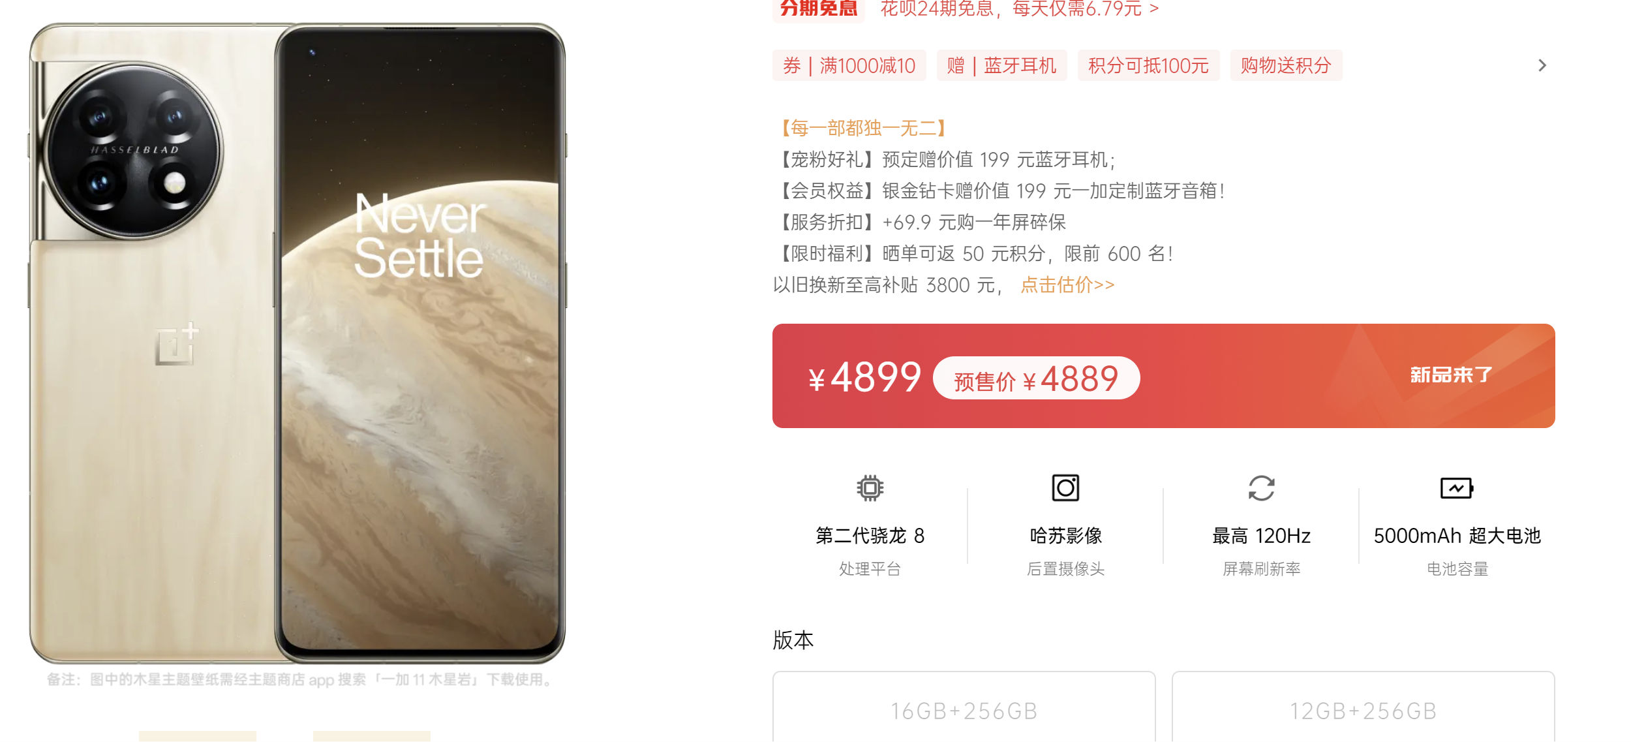Click the OnePlus logo on the phone back
This screenshot has height=742, width=1631.
click(177, 343)
